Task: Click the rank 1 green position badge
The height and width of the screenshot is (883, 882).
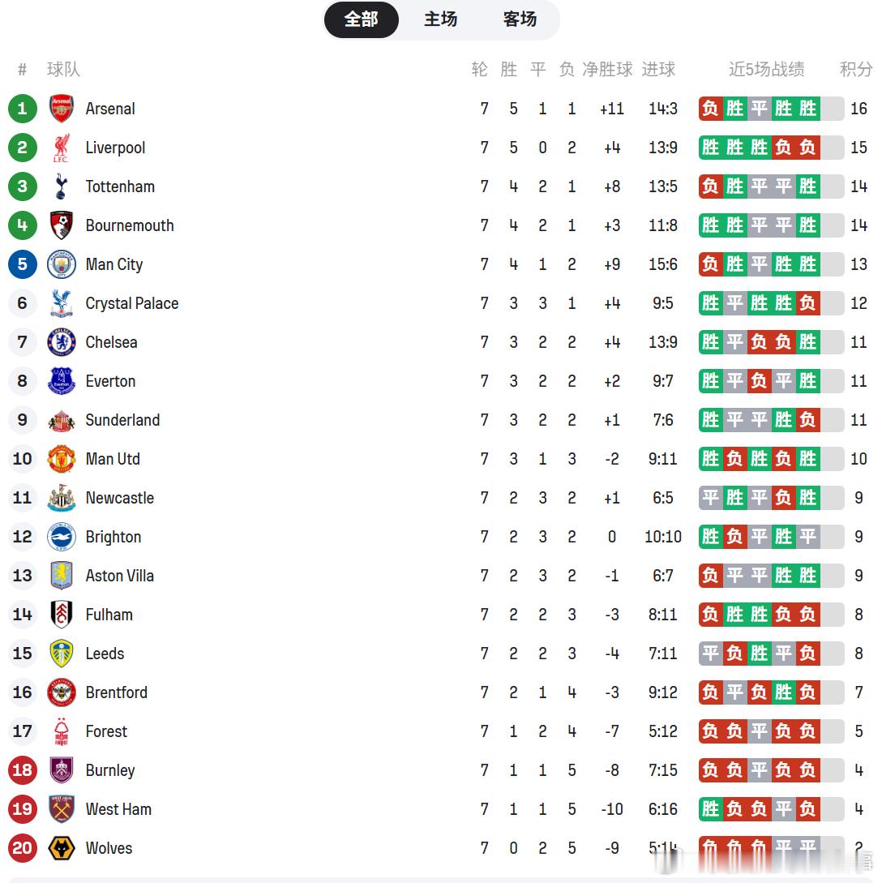Action: (23, 109)
